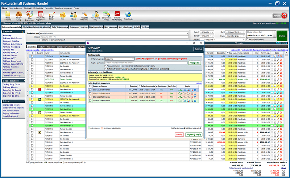Screen dimensions: 290x178
Task: Click the Katalog archiwum path field
Action: [x=146, y=63]
